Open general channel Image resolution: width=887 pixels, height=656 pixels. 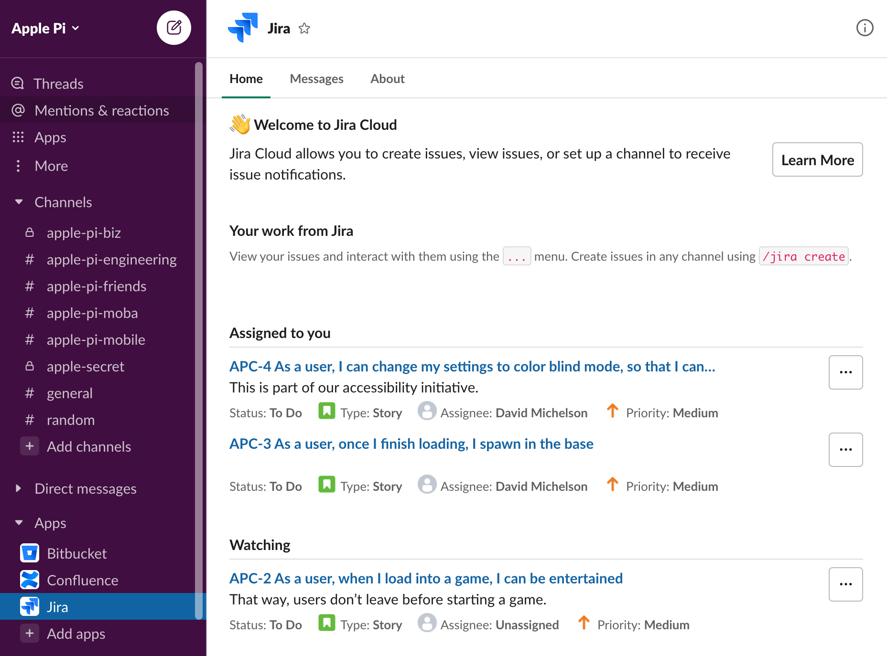click(x=97, y=393)
